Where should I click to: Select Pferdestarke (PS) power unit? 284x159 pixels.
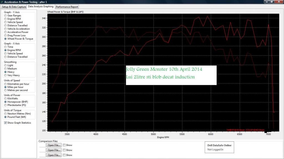pyautogui.click(x=6, y=105)
